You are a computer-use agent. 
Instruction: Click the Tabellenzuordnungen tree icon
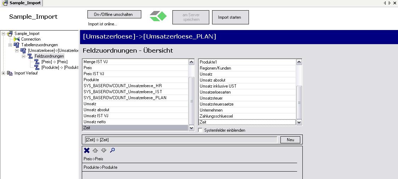click(x=17, y=45)
